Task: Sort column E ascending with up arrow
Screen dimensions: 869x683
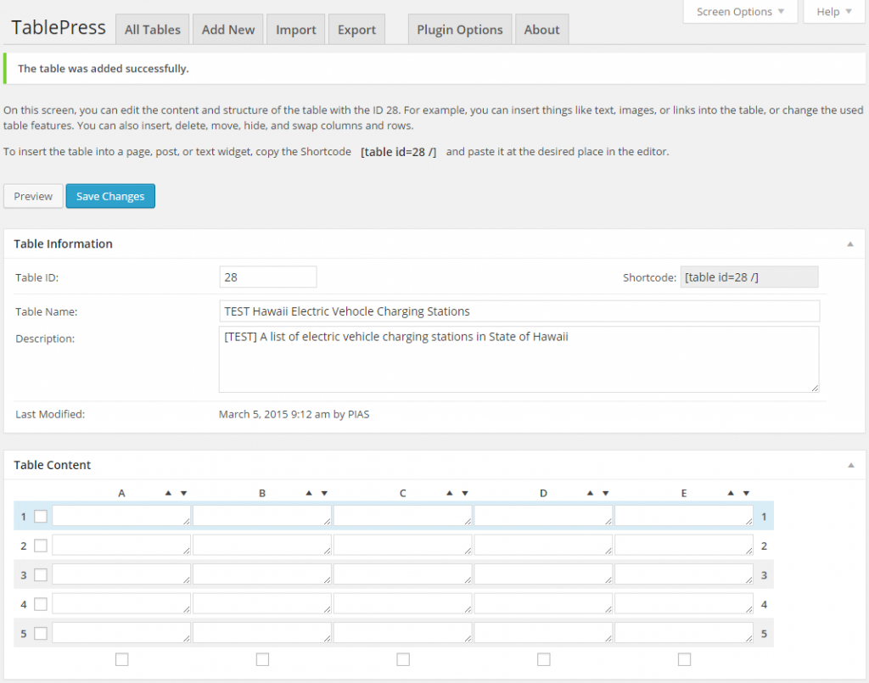Action: 731,493
